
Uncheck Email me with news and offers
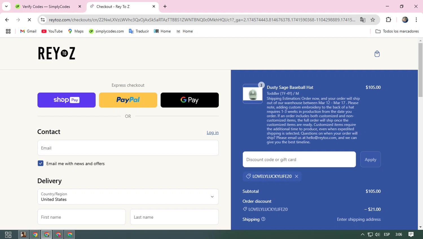point(41,163)
